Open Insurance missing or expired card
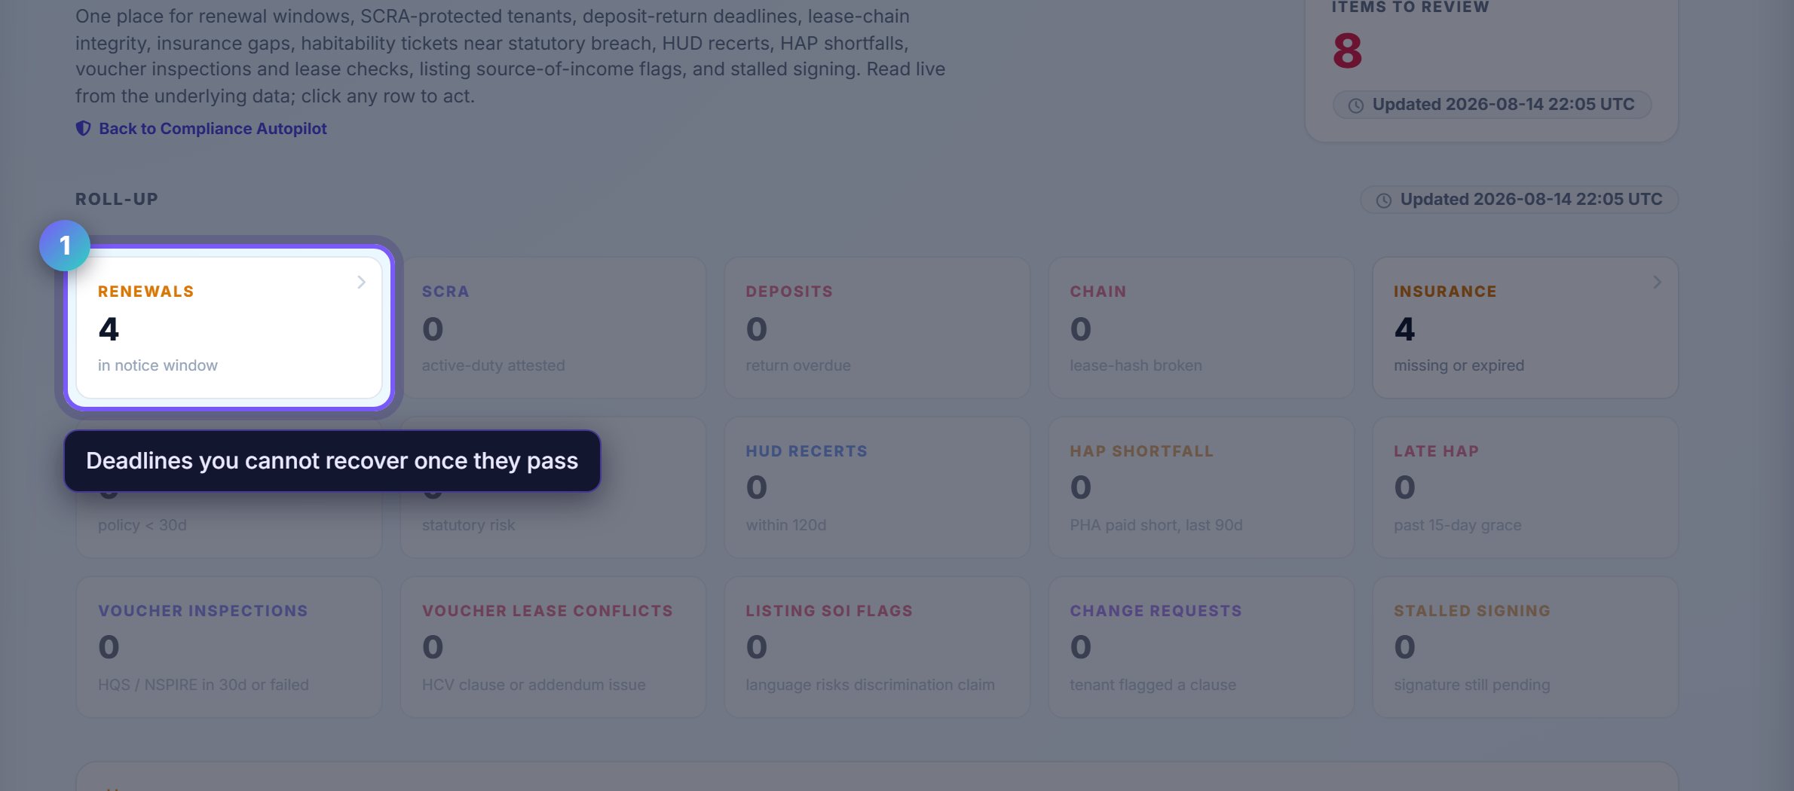 1526,328
